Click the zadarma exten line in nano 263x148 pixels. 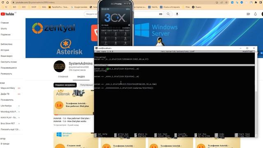point(124,88)
